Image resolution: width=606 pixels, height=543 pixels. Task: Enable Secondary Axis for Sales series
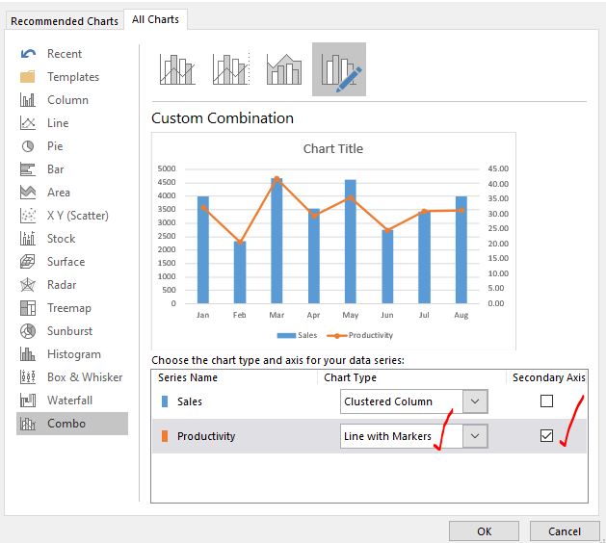546,401
